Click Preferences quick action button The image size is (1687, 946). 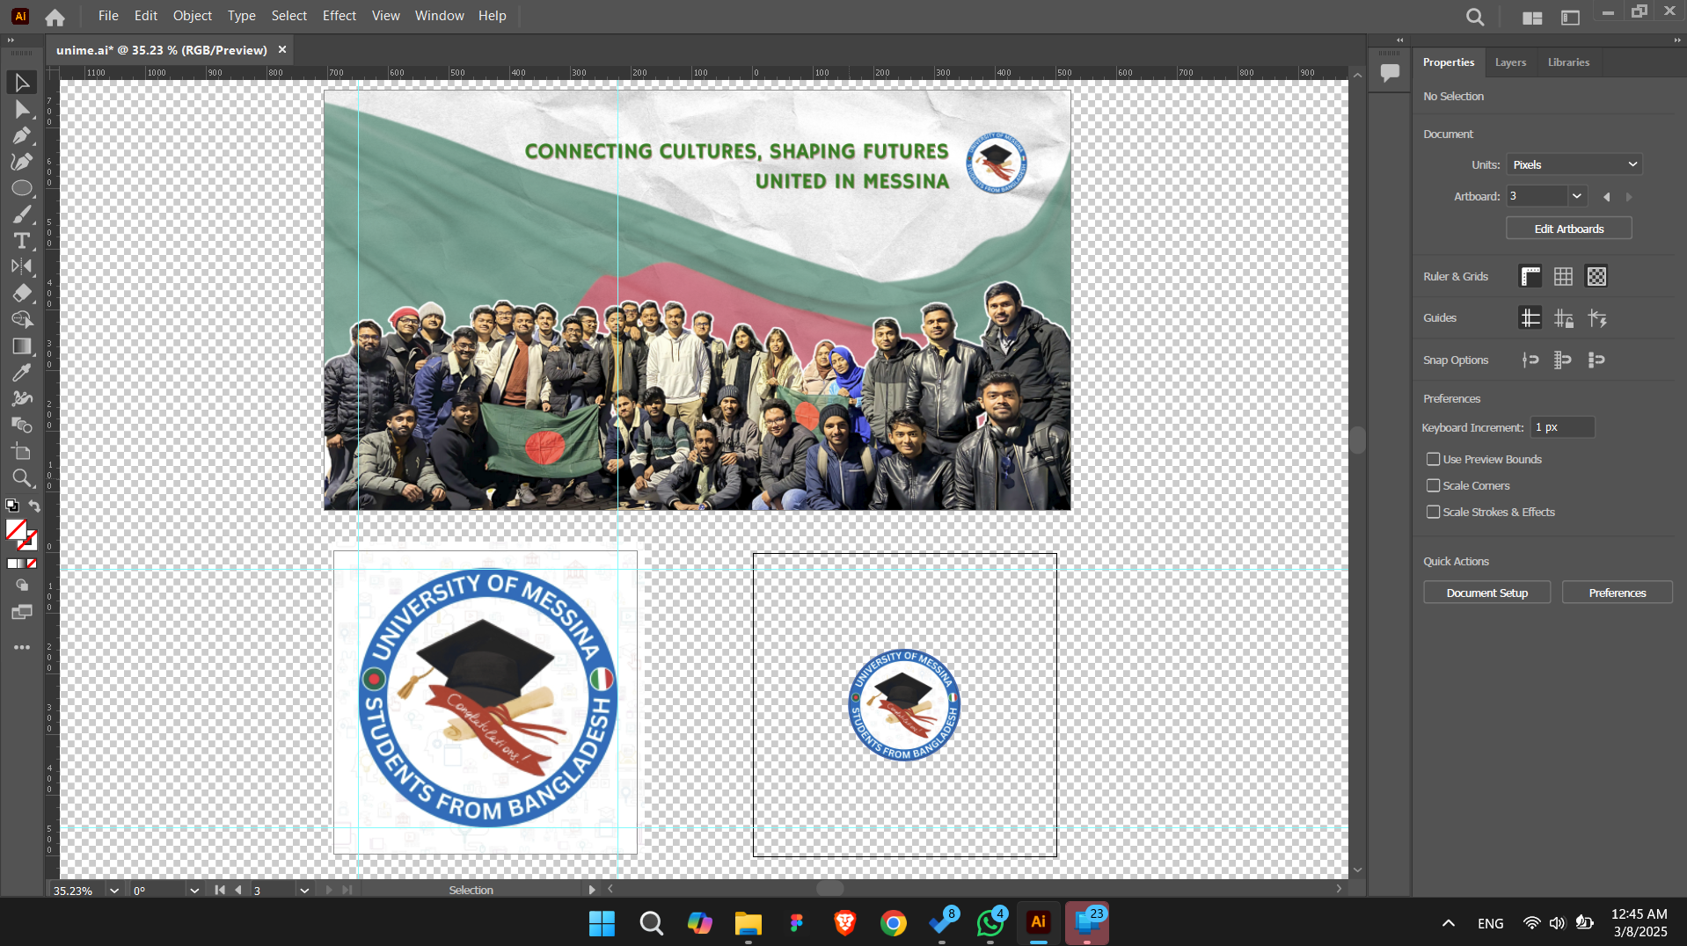point(1617,593)
